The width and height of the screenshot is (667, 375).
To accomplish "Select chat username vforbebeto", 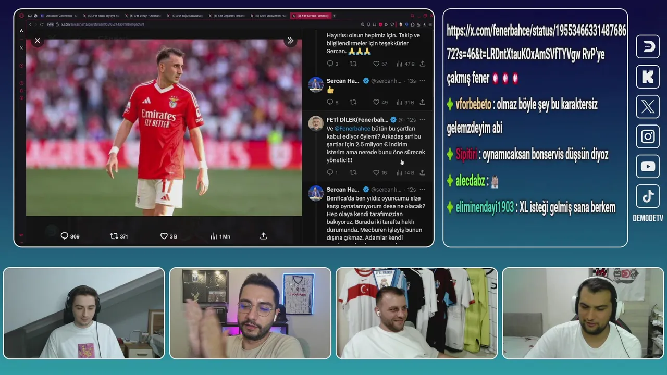I will (x=474, y=104).
